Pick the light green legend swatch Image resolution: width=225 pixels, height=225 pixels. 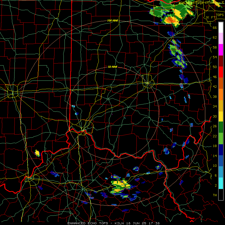pyautogui.click(x=221, y=138)
